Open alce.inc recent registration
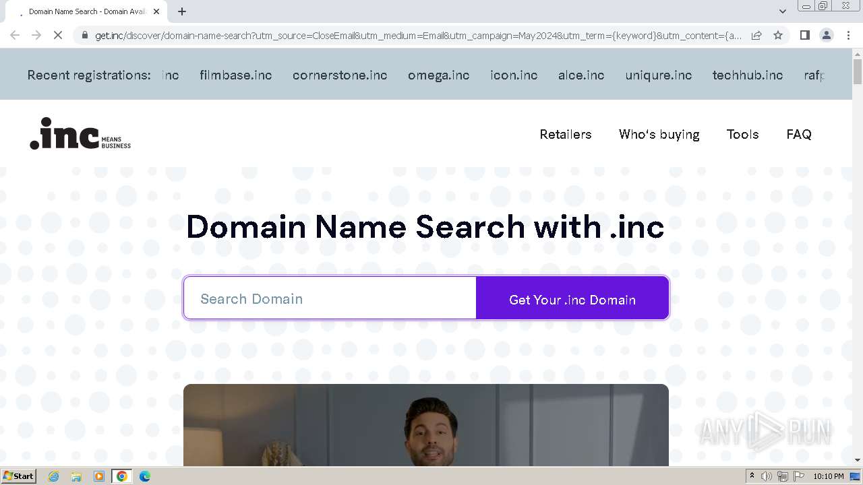 coord(581,75)
